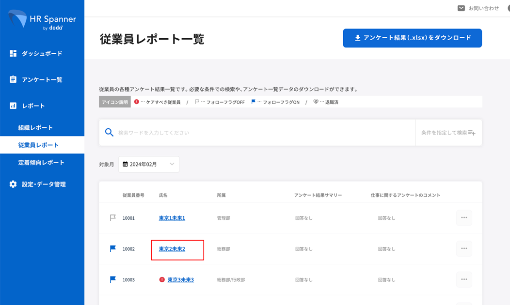Toggle follow flag off for employee 10002
The height and width of the screenshot is (305, 510).
tap(113, 249)
